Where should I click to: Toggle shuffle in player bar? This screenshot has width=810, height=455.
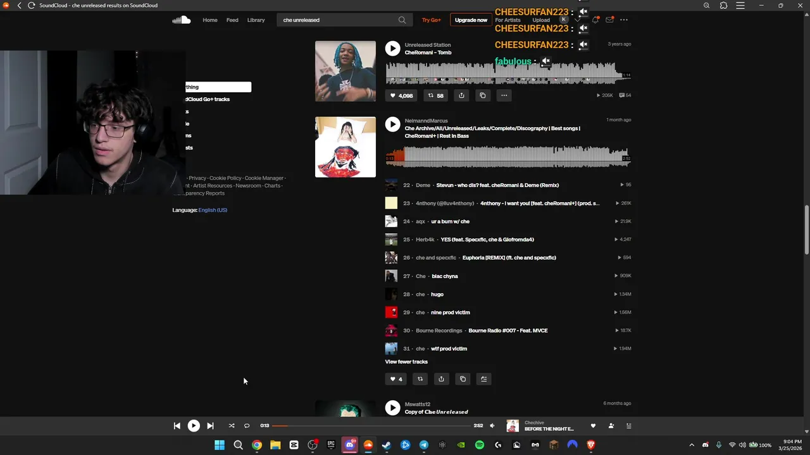point(232,426)
